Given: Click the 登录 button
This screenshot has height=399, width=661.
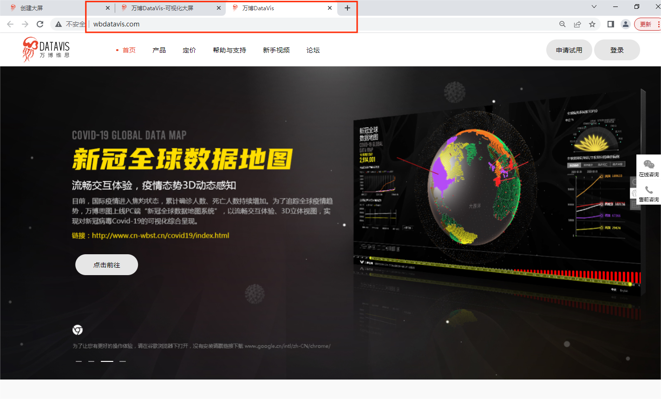Looking at the screenshot, I should [617, 50].
